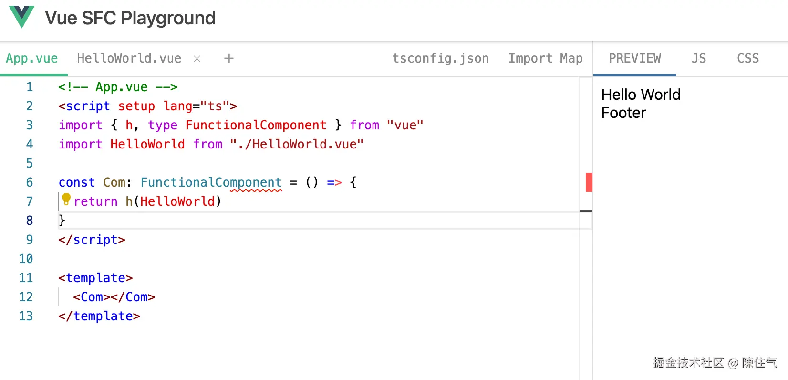Switch to the JS output tab

point(699,59)
